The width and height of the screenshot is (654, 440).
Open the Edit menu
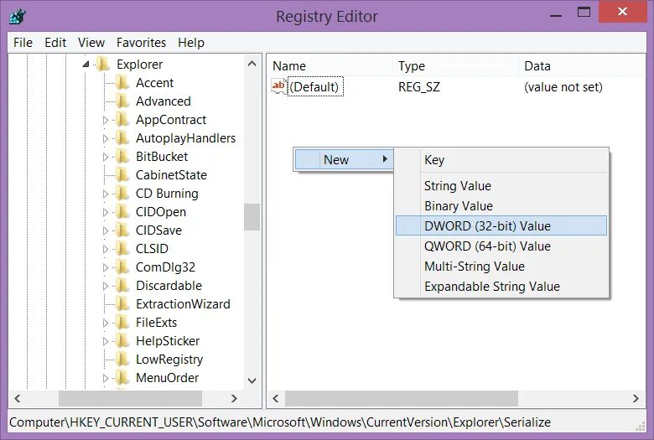point(55,43)
